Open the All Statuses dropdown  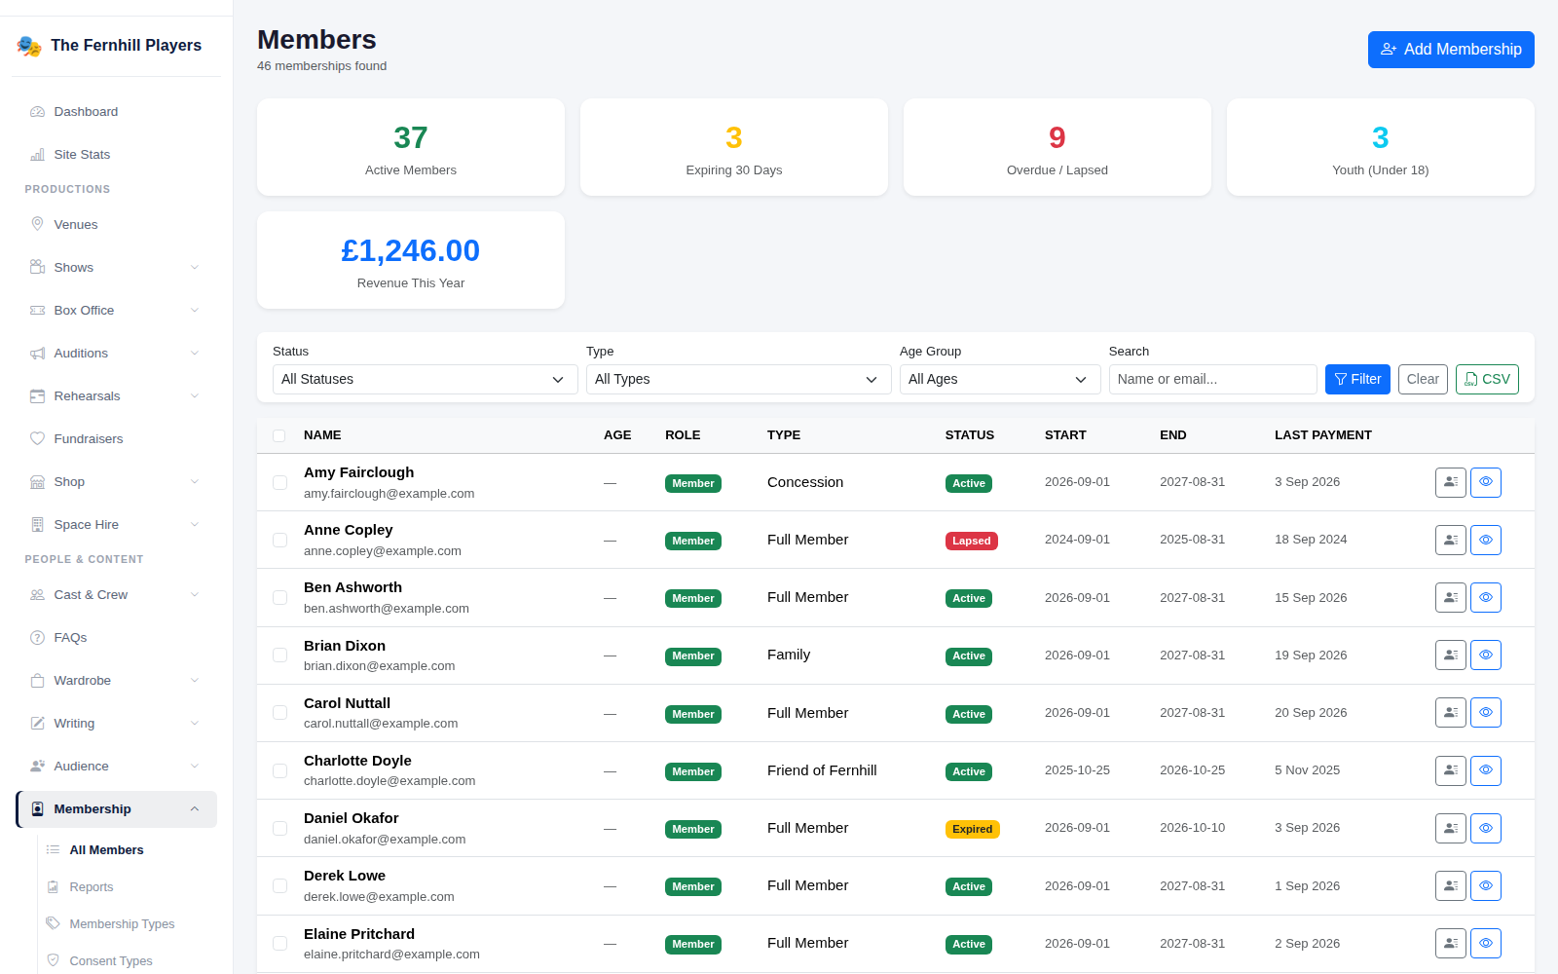425,380
